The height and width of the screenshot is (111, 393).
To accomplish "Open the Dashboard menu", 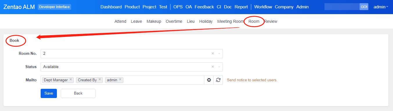I will pos(111,7).
